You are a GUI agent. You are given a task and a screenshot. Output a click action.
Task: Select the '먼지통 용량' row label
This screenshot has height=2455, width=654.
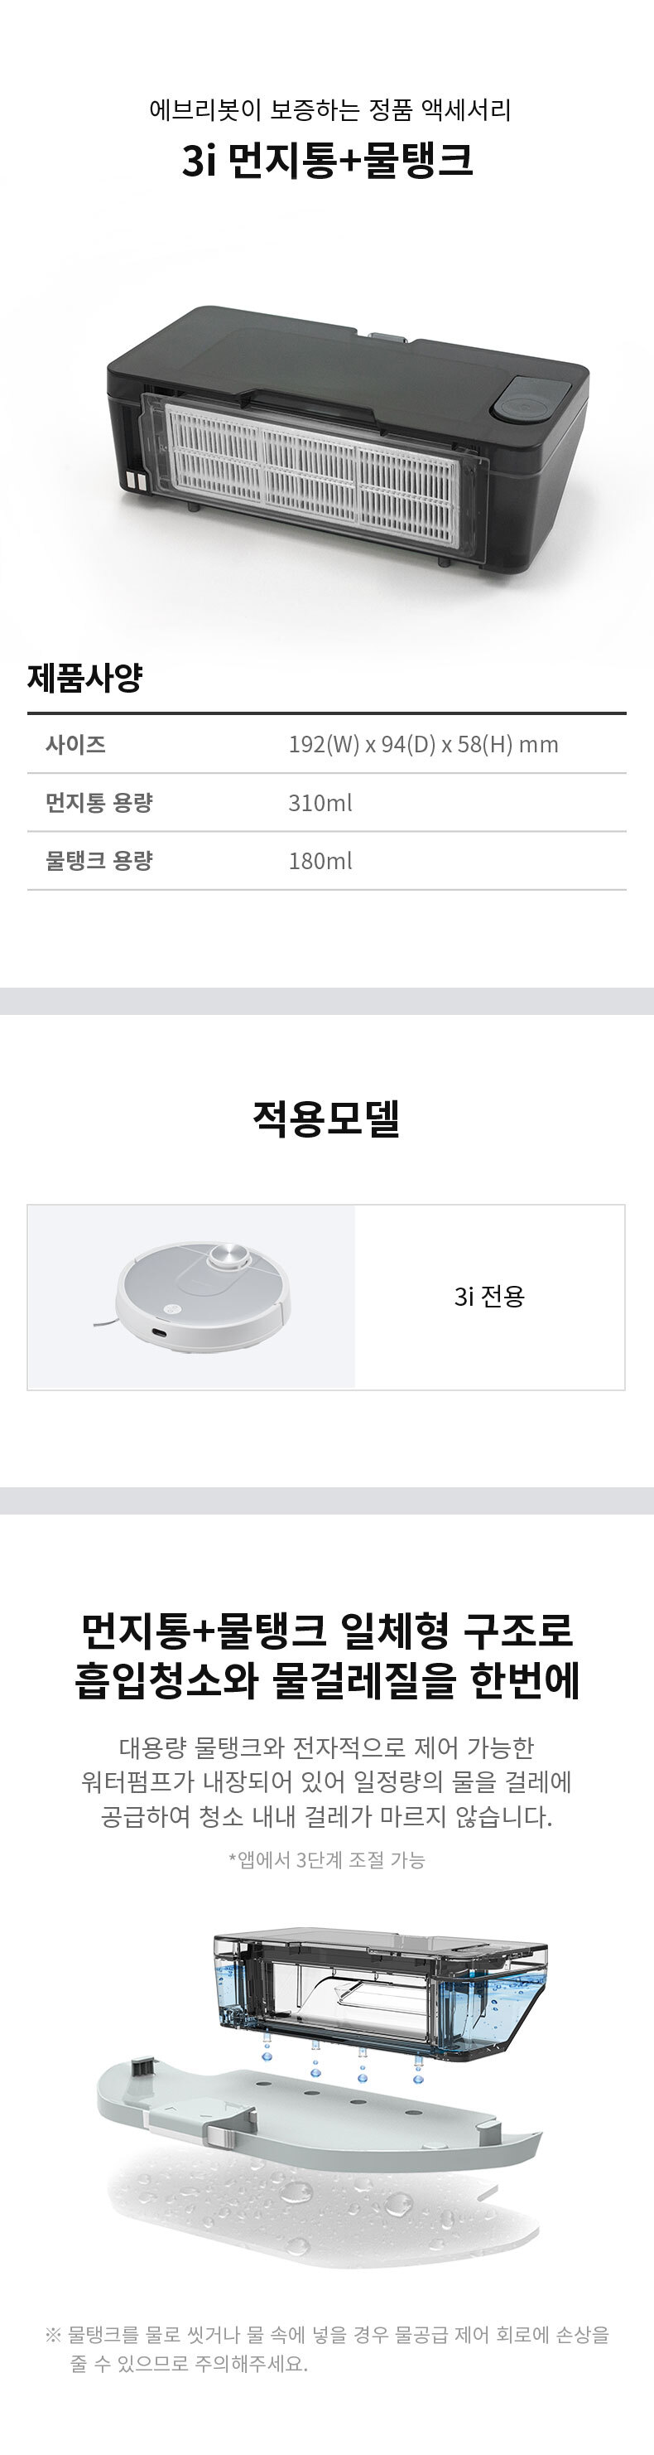coord(99,802)
